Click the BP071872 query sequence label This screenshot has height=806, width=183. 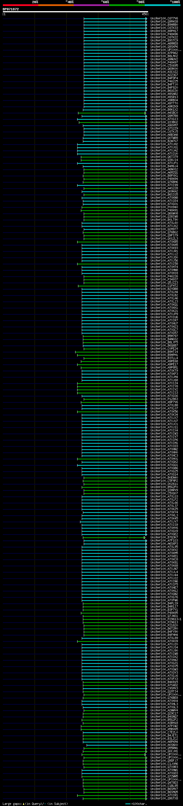[x=11, y=9]
